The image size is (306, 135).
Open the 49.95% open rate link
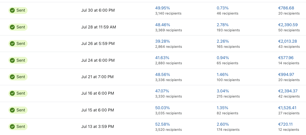(x=162, y=8)
